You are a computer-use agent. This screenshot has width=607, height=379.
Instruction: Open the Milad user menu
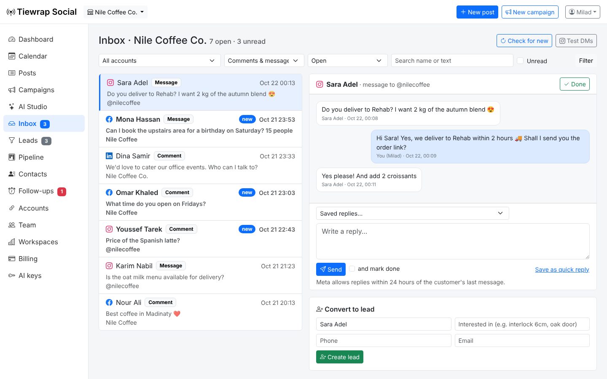point(583,12)
